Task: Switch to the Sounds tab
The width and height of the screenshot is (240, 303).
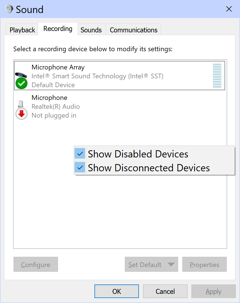Action: (91, 30)
